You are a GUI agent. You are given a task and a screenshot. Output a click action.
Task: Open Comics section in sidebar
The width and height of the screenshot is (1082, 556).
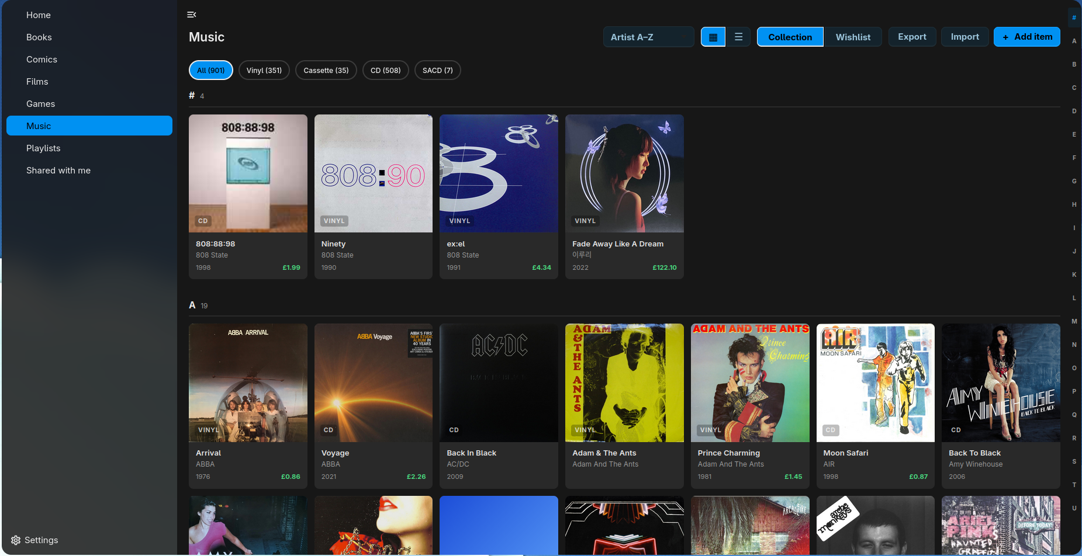[x=89, y=60]
